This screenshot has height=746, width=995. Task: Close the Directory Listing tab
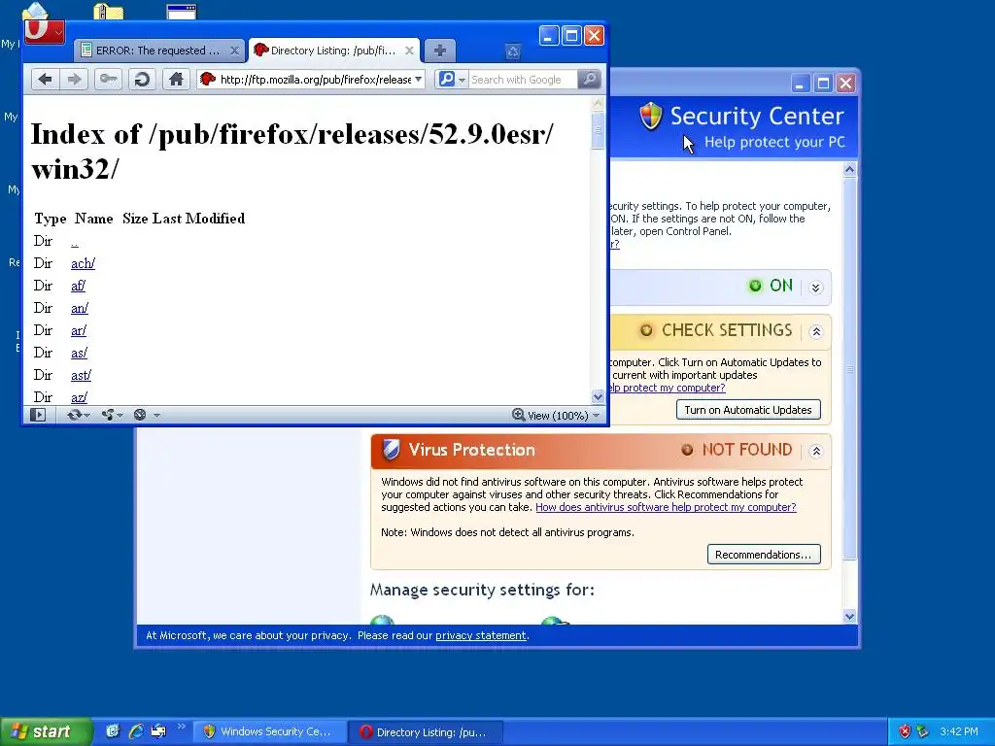coord(409,51)
